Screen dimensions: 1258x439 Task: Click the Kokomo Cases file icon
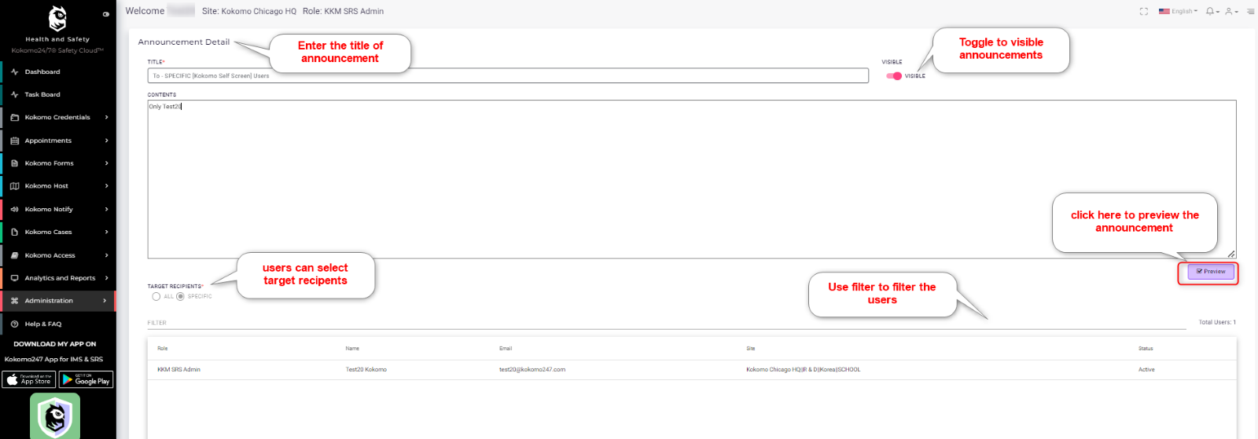point(14,232)
